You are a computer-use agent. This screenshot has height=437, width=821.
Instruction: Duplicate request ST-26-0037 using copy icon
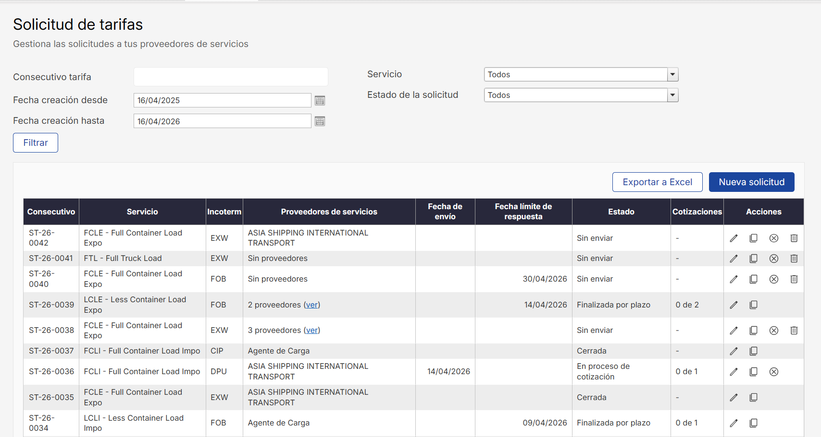(x=754, y=351)
